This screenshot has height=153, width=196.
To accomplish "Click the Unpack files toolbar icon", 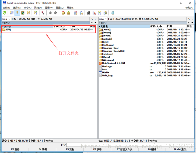I will click(x=69, y=13).
